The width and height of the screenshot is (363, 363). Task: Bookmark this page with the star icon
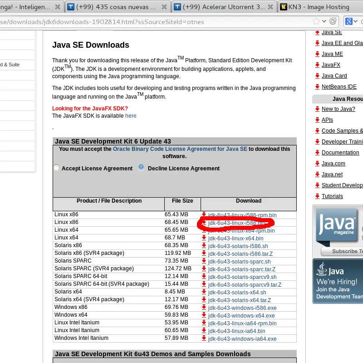[316, 21]
